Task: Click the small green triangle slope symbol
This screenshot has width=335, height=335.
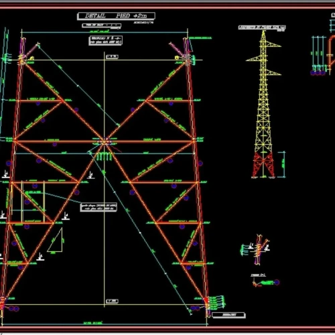Action: tap(56, 241)
